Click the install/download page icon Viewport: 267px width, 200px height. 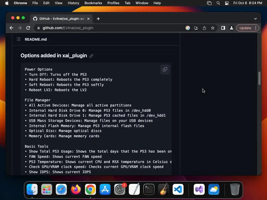click(x=196, y=28)
